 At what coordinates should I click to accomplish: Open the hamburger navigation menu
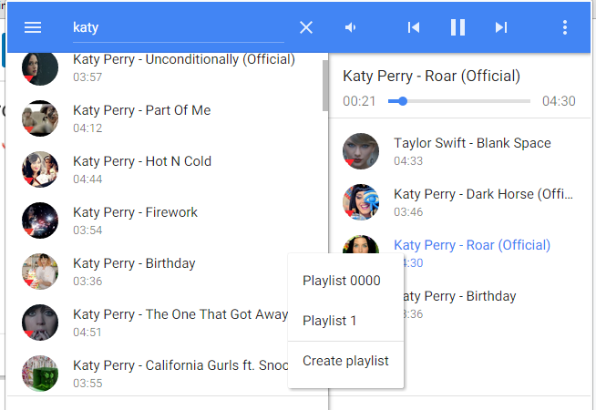click(x=33, y=27)
